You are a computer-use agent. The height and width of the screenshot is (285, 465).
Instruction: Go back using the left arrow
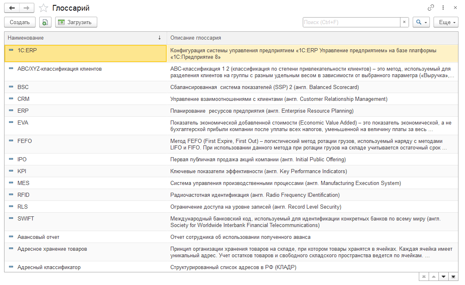click(12, 8)
